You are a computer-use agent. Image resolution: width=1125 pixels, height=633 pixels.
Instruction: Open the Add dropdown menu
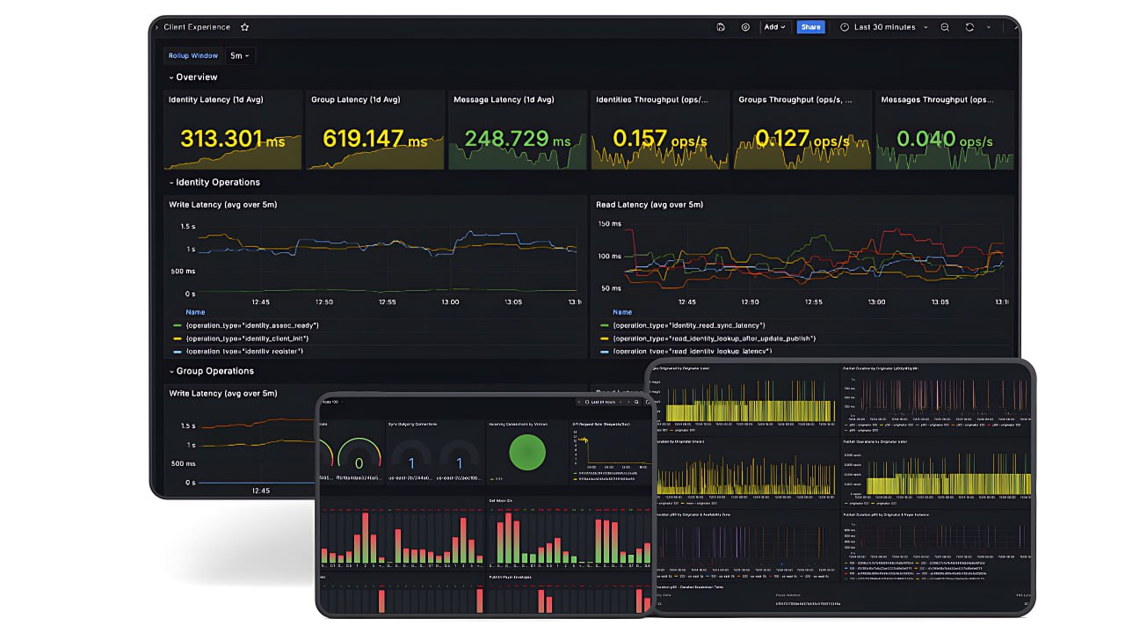[x=774, y=27]
